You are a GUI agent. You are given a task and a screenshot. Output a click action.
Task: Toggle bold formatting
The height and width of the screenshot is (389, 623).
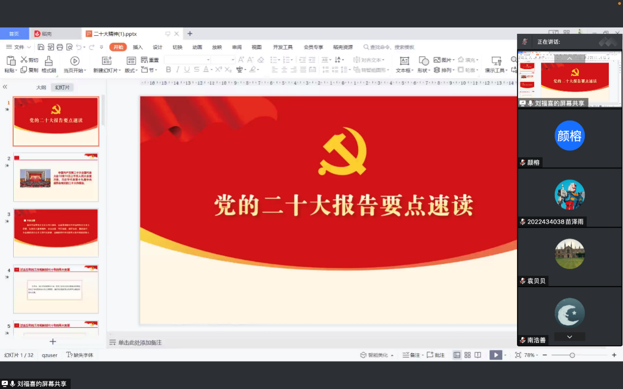(x=168, y=70)
